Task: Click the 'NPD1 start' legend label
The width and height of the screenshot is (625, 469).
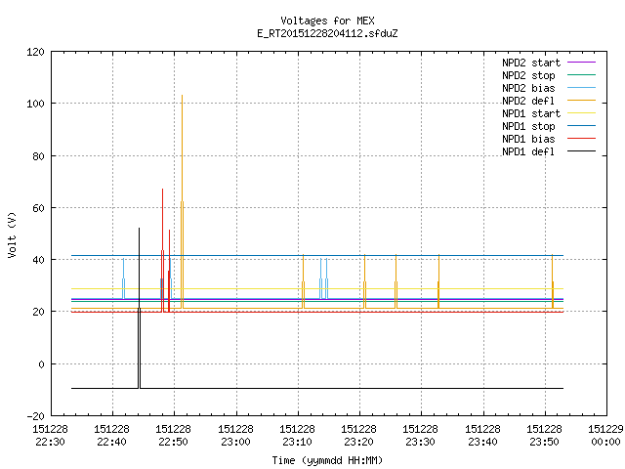Action: pyautogui.click(x=531, y=113)
